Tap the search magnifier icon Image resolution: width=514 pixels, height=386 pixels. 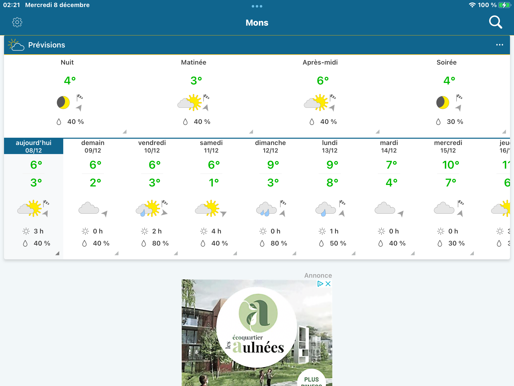495,22
